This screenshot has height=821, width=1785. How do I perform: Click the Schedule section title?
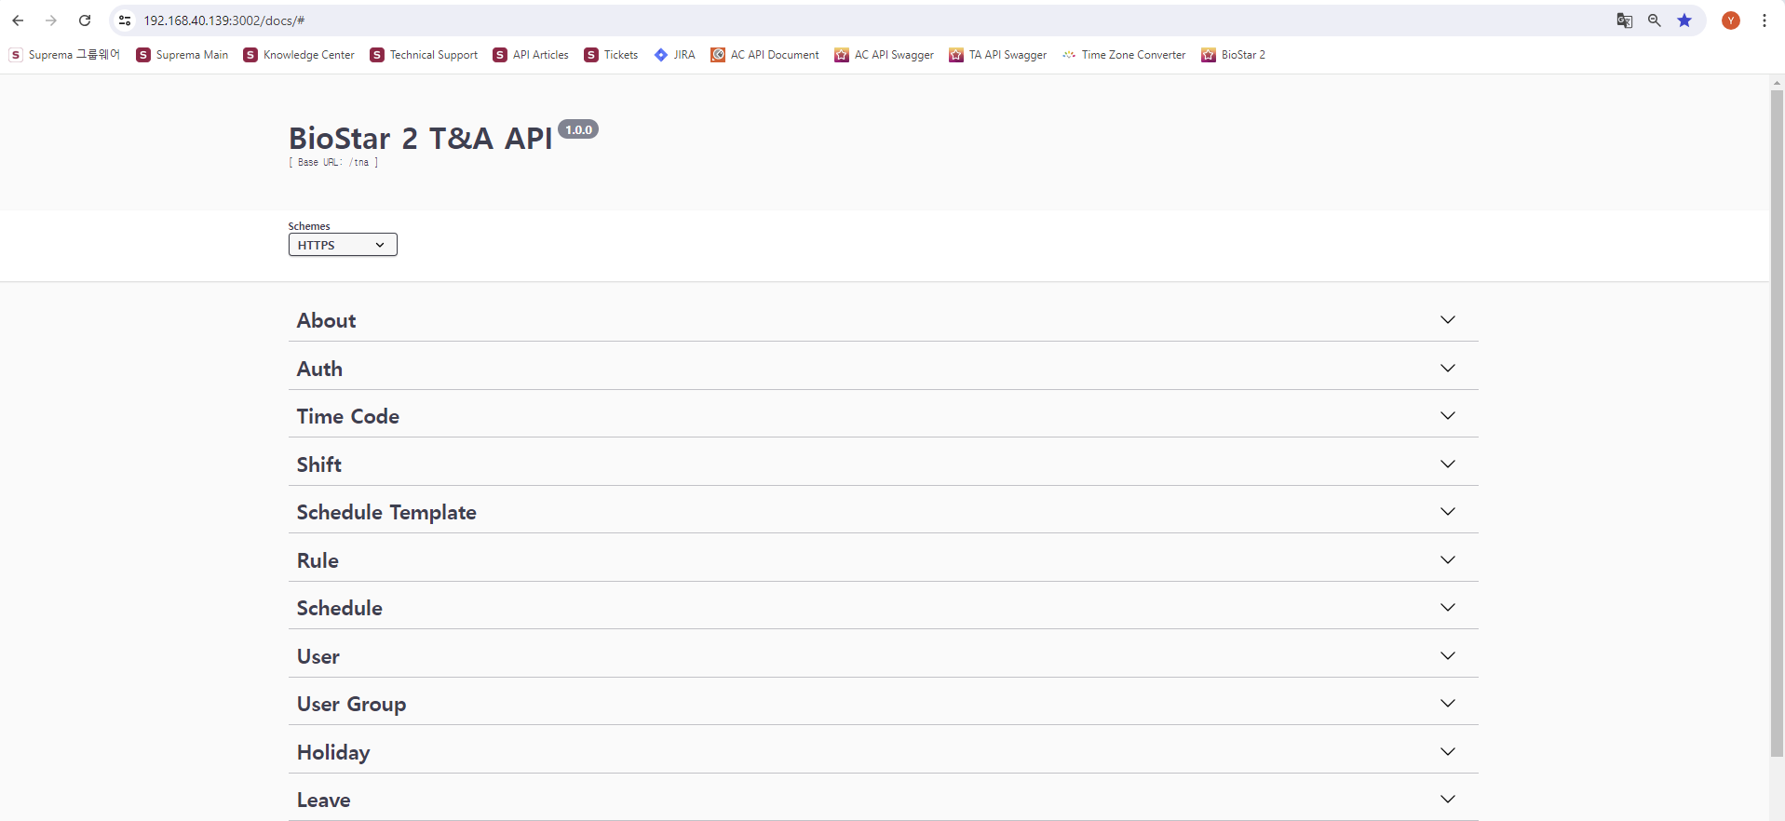click(340, 608)
